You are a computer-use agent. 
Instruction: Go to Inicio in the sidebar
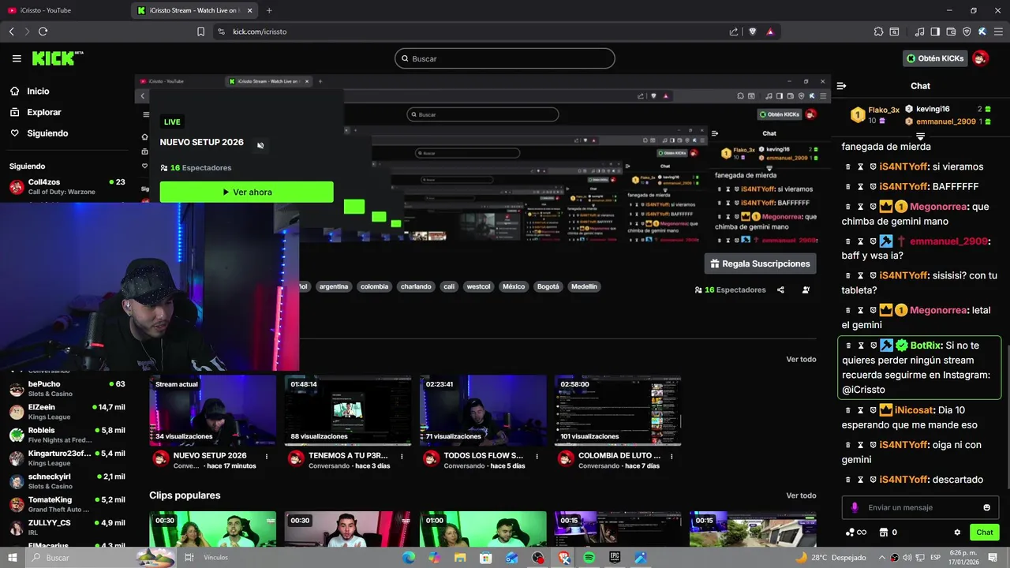click(x=38, y=92)
